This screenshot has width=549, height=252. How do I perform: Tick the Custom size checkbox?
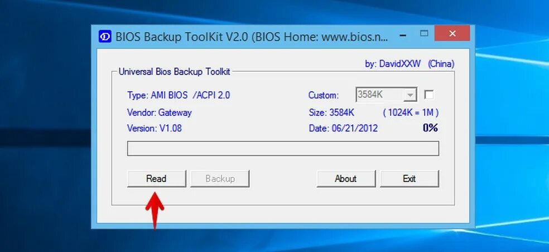pos(429,95)
